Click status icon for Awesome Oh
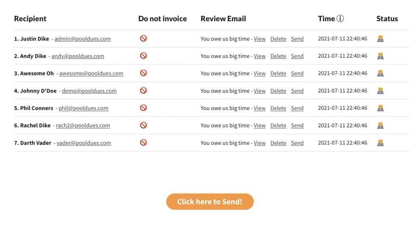This screenshot has width=415, height=228. pyautogui.click(x=380, y=73)
